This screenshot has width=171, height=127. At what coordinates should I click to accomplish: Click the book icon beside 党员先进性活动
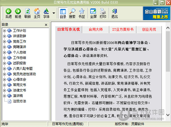point(9,74)
